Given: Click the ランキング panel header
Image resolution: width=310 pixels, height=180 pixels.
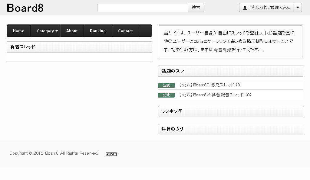Looking at the screenshot, I should click(230, 111).
